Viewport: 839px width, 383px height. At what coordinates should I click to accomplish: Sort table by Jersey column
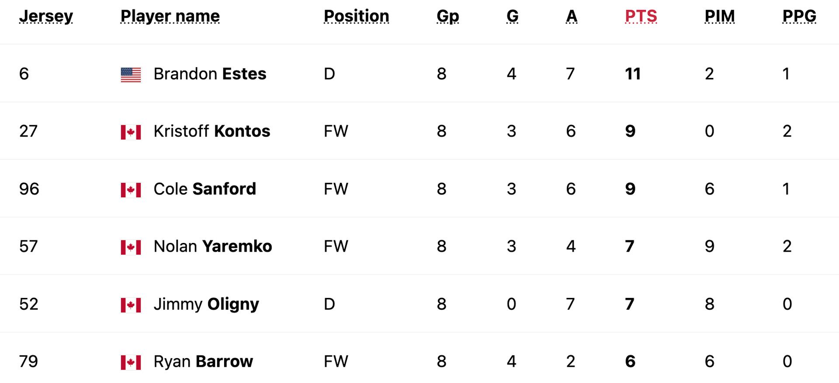click(46, 16)
